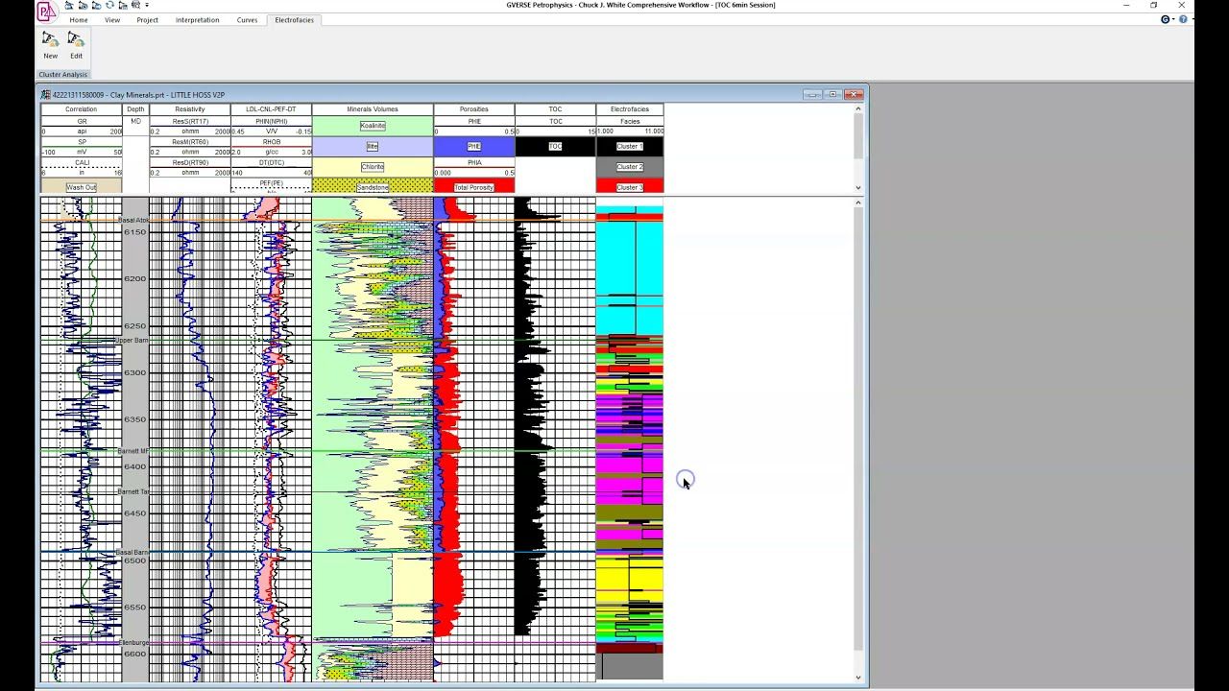Open the Curves ribbon tab
This screenshot has width=1229, height=691.
pyautogui.click(x=247, y=19)
